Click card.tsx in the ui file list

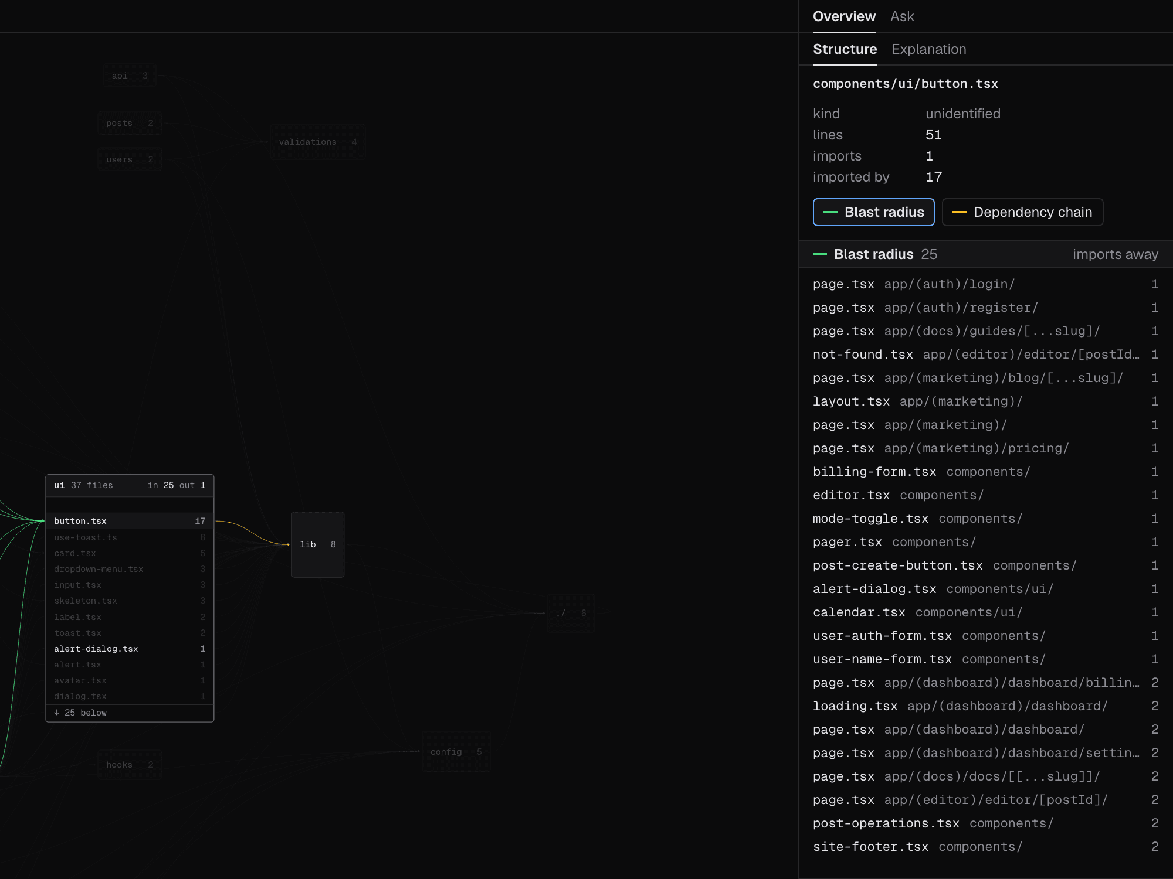130,553
